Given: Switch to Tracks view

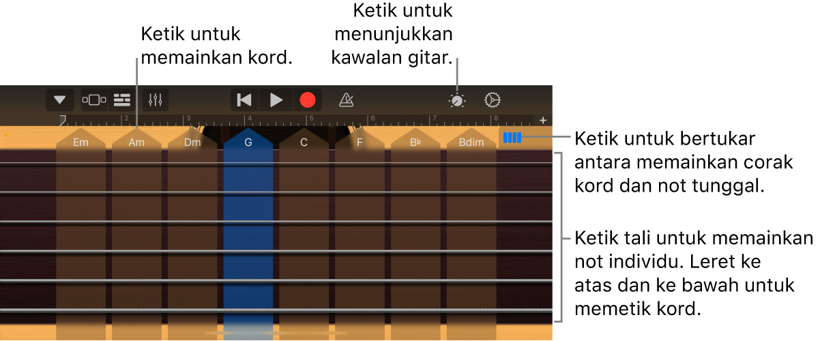Looking at the screenshot, I should pos(122,100).
